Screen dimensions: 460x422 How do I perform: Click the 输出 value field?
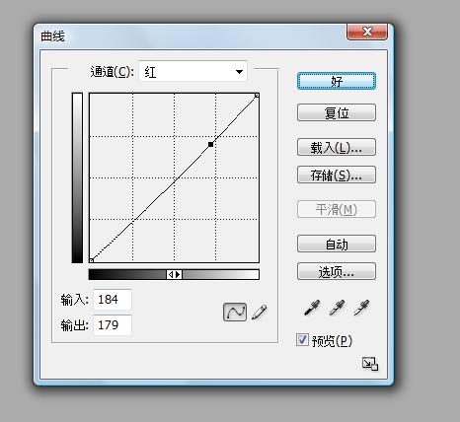(113, 325)
